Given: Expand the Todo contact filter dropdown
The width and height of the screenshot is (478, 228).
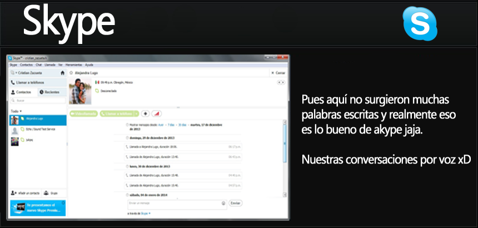Looking at the screenshot, I should click(16, 111).
